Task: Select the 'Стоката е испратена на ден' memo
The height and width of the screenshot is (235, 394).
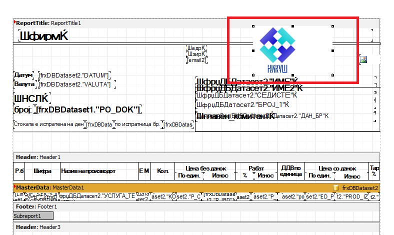Action: pos(48,124)
